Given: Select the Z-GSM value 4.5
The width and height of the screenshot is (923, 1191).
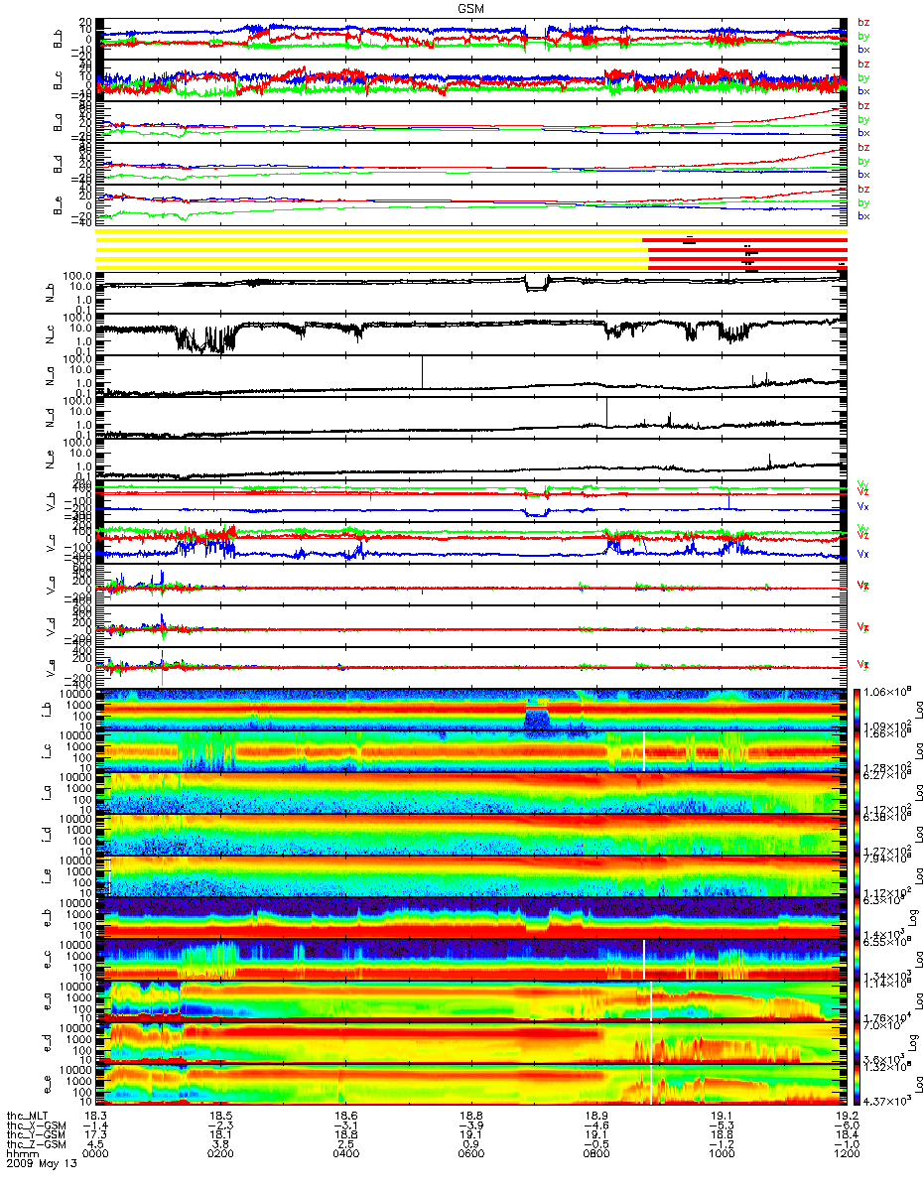Looking at the screenshot, I should (x=96, y=1146).
